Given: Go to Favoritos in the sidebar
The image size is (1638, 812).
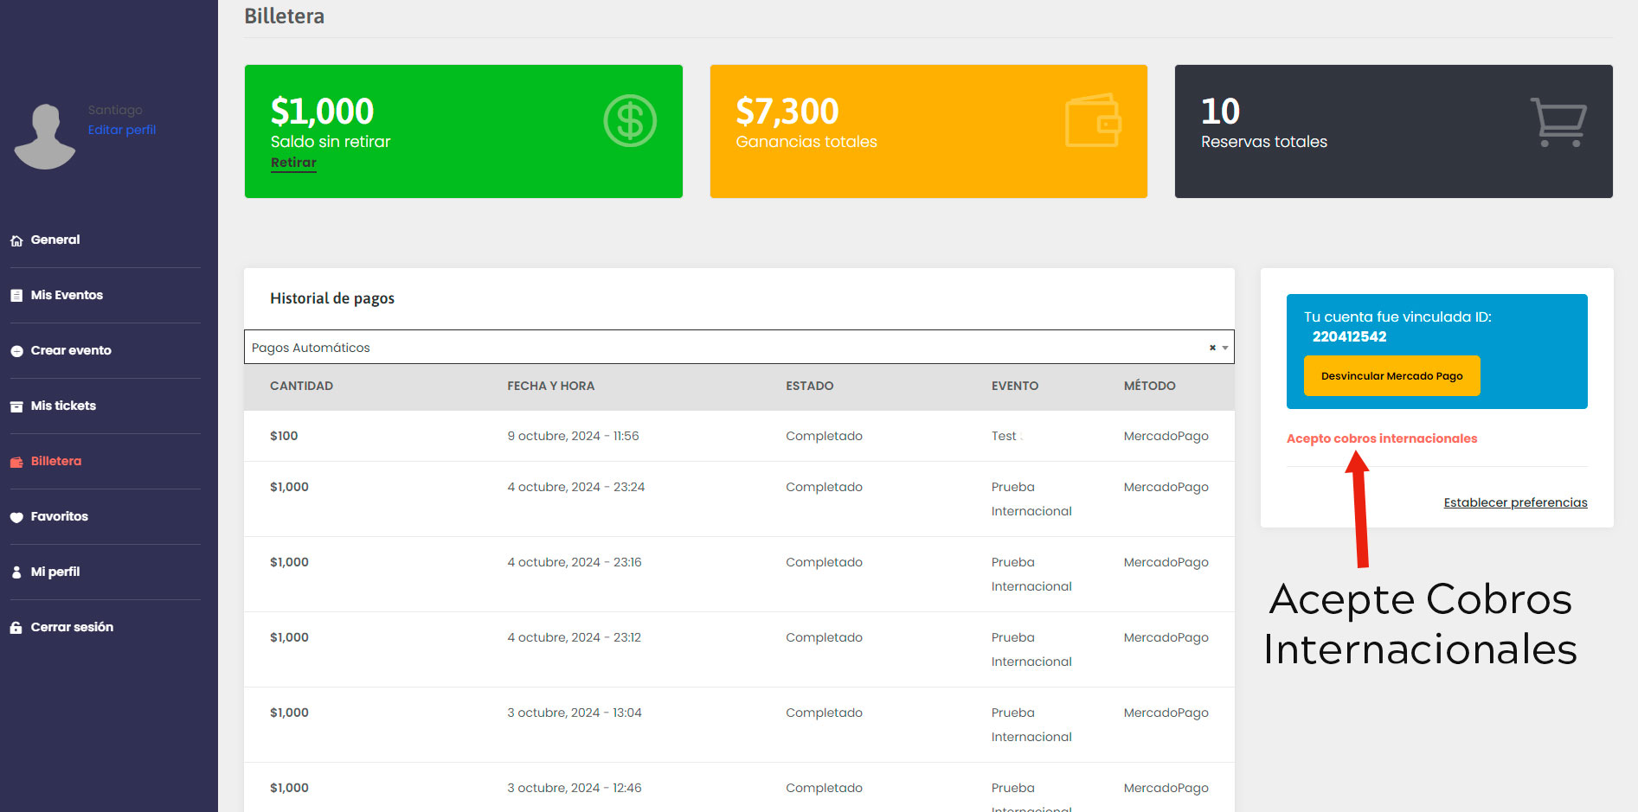Looking at the screenshot, I should tap(59, 516).
